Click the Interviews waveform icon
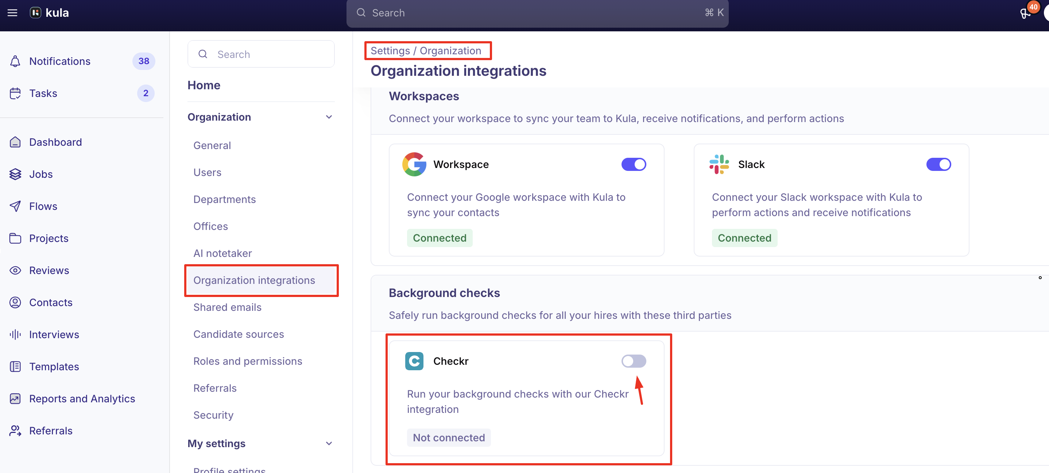Viewport: 1049px width, 473px height. click(15, 334)
